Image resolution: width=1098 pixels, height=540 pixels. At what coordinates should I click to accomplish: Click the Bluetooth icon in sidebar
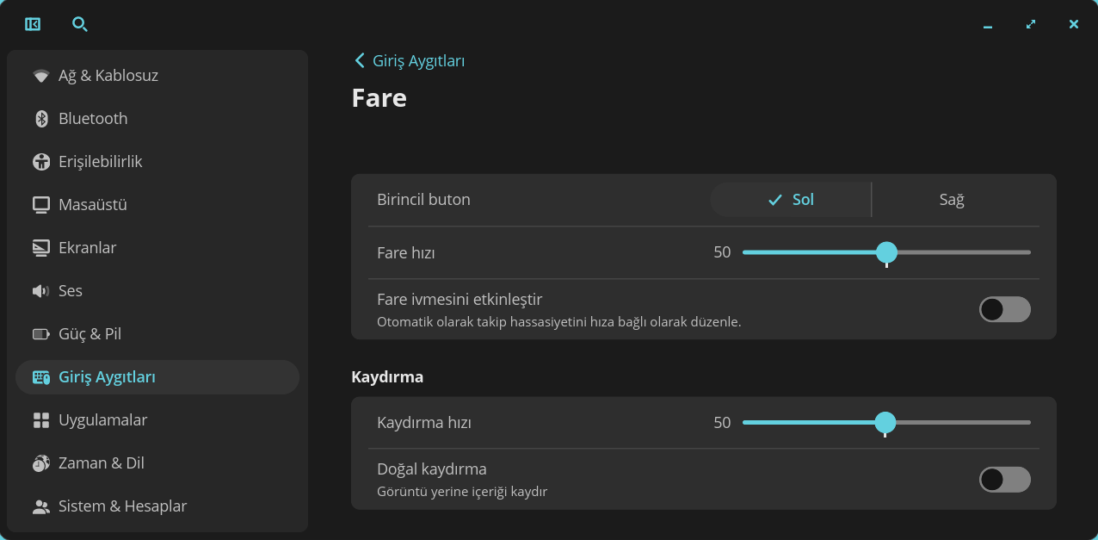[x=41, y=119]
